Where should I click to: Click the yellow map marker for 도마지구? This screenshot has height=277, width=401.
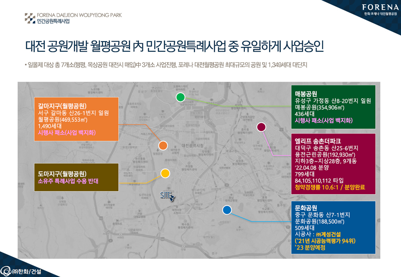(165, 173)
